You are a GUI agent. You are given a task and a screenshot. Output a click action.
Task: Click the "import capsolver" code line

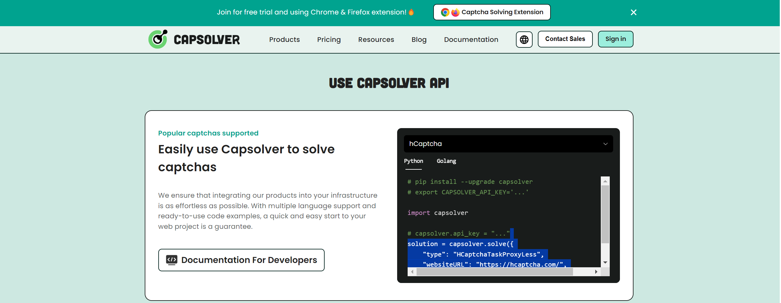tap(438, 213)
